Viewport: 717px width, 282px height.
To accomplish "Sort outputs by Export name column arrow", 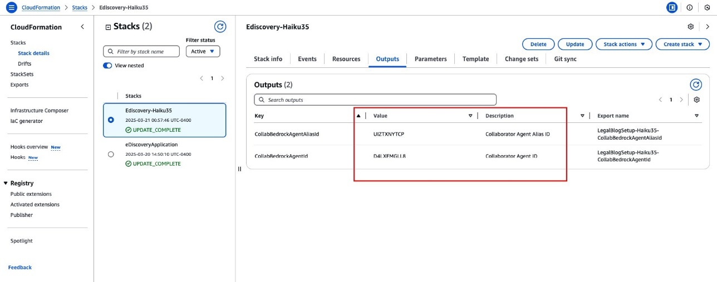I will pos(697,116).
